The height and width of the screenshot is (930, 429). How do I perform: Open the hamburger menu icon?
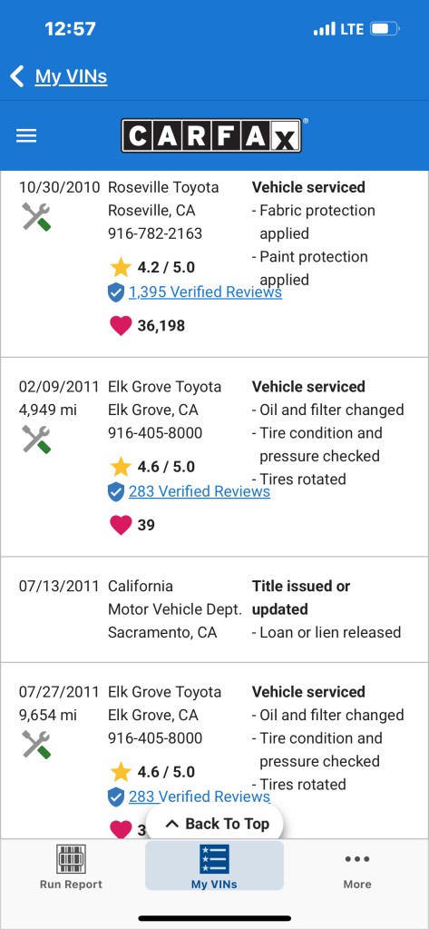coord(26,136)
